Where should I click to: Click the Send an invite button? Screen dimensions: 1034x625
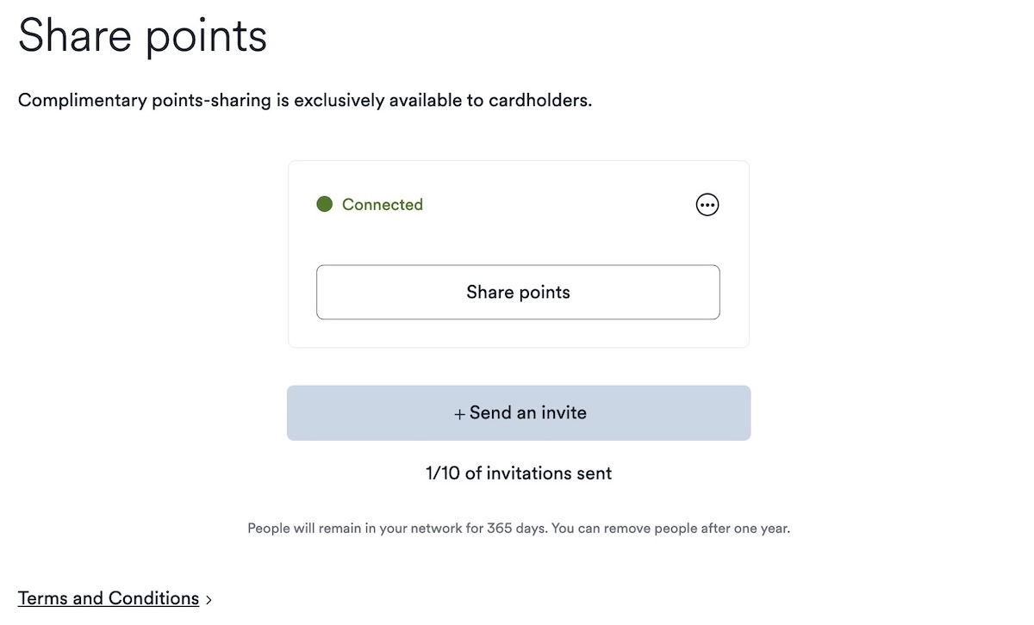pyautogui.click(x=519, y=413)
